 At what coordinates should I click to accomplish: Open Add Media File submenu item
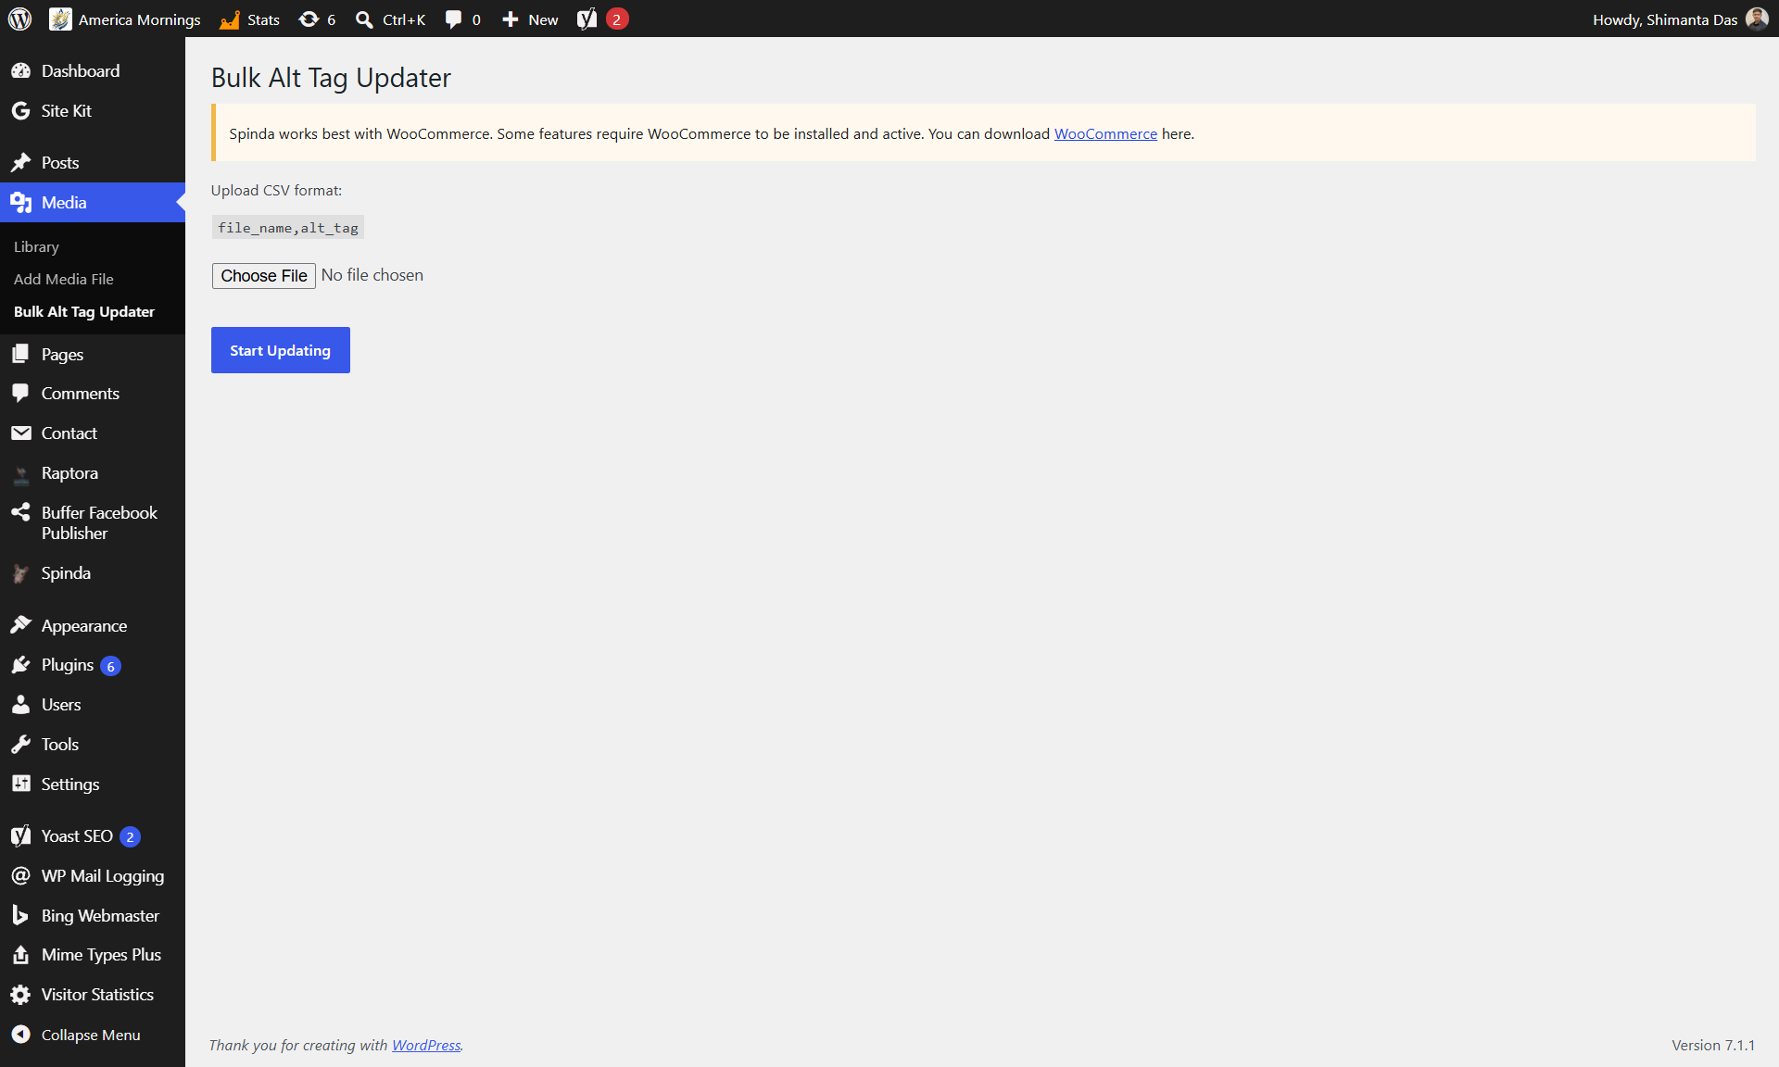64,279
